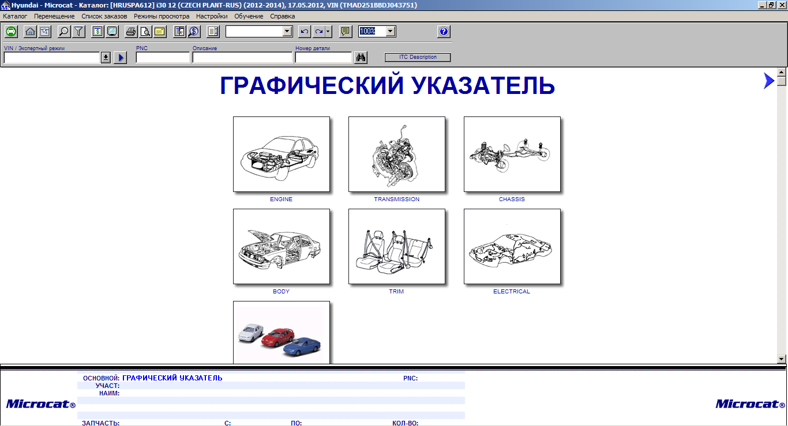Open the search magnifier tool
This screenshot has width=788, height=426.
click(x=63, y=31)
